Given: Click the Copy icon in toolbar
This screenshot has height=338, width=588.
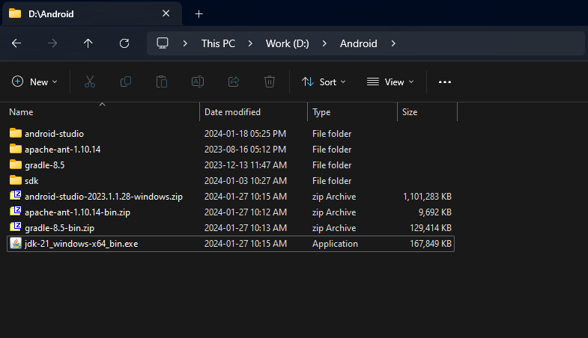Looking at the screenshot, I should [x=126, y=82].
